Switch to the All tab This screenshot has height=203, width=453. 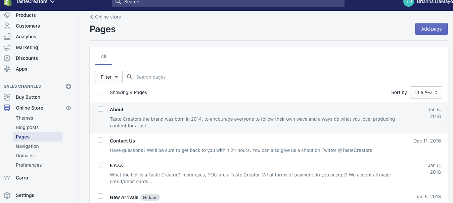tap(103, 56)
